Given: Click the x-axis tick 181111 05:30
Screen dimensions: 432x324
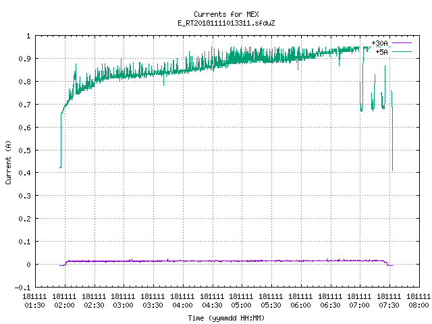Looking at the screenshot, I should 271,301.
